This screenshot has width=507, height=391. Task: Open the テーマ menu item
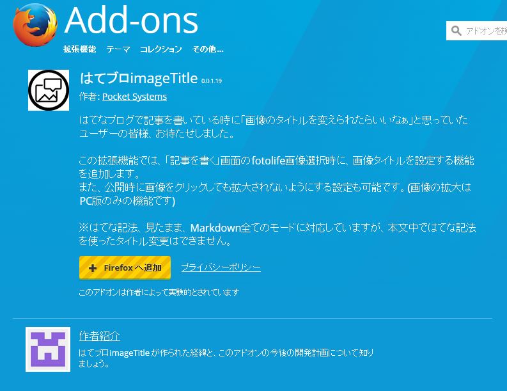coord(118,49)
